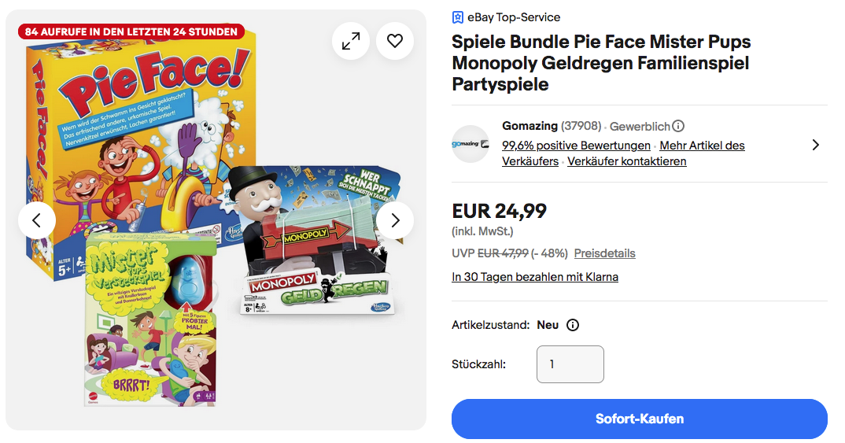Click the seller feedback count (37908)
The height and width of the screenshot is (443, 845).
(581, 126)
